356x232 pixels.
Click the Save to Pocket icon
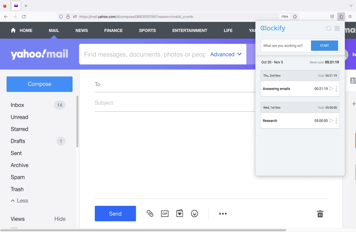pyautogui.click(x=332, y=16)
